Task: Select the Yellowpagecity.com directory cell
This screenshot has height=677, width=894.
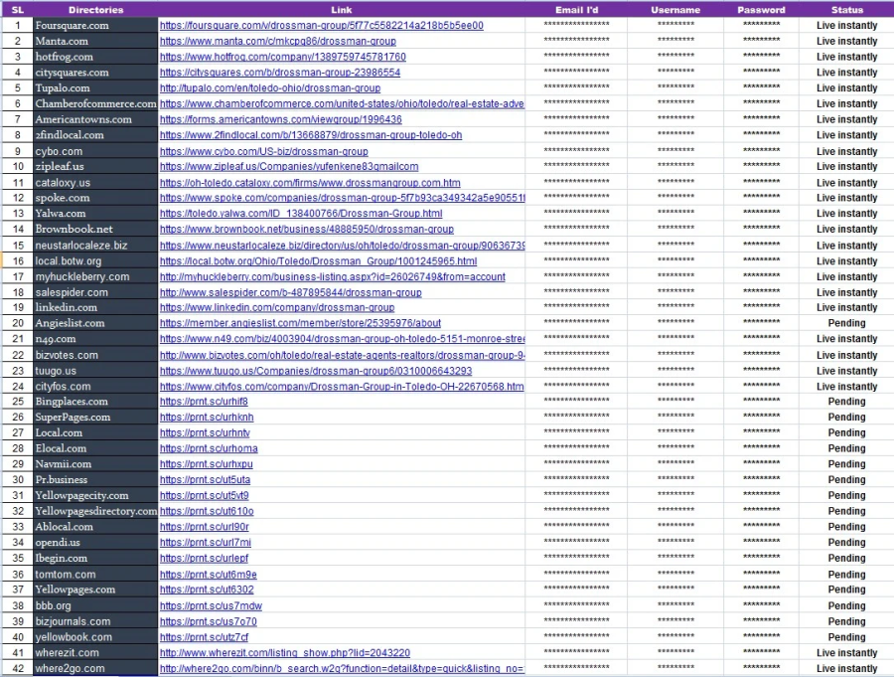Action: (95, 496)
